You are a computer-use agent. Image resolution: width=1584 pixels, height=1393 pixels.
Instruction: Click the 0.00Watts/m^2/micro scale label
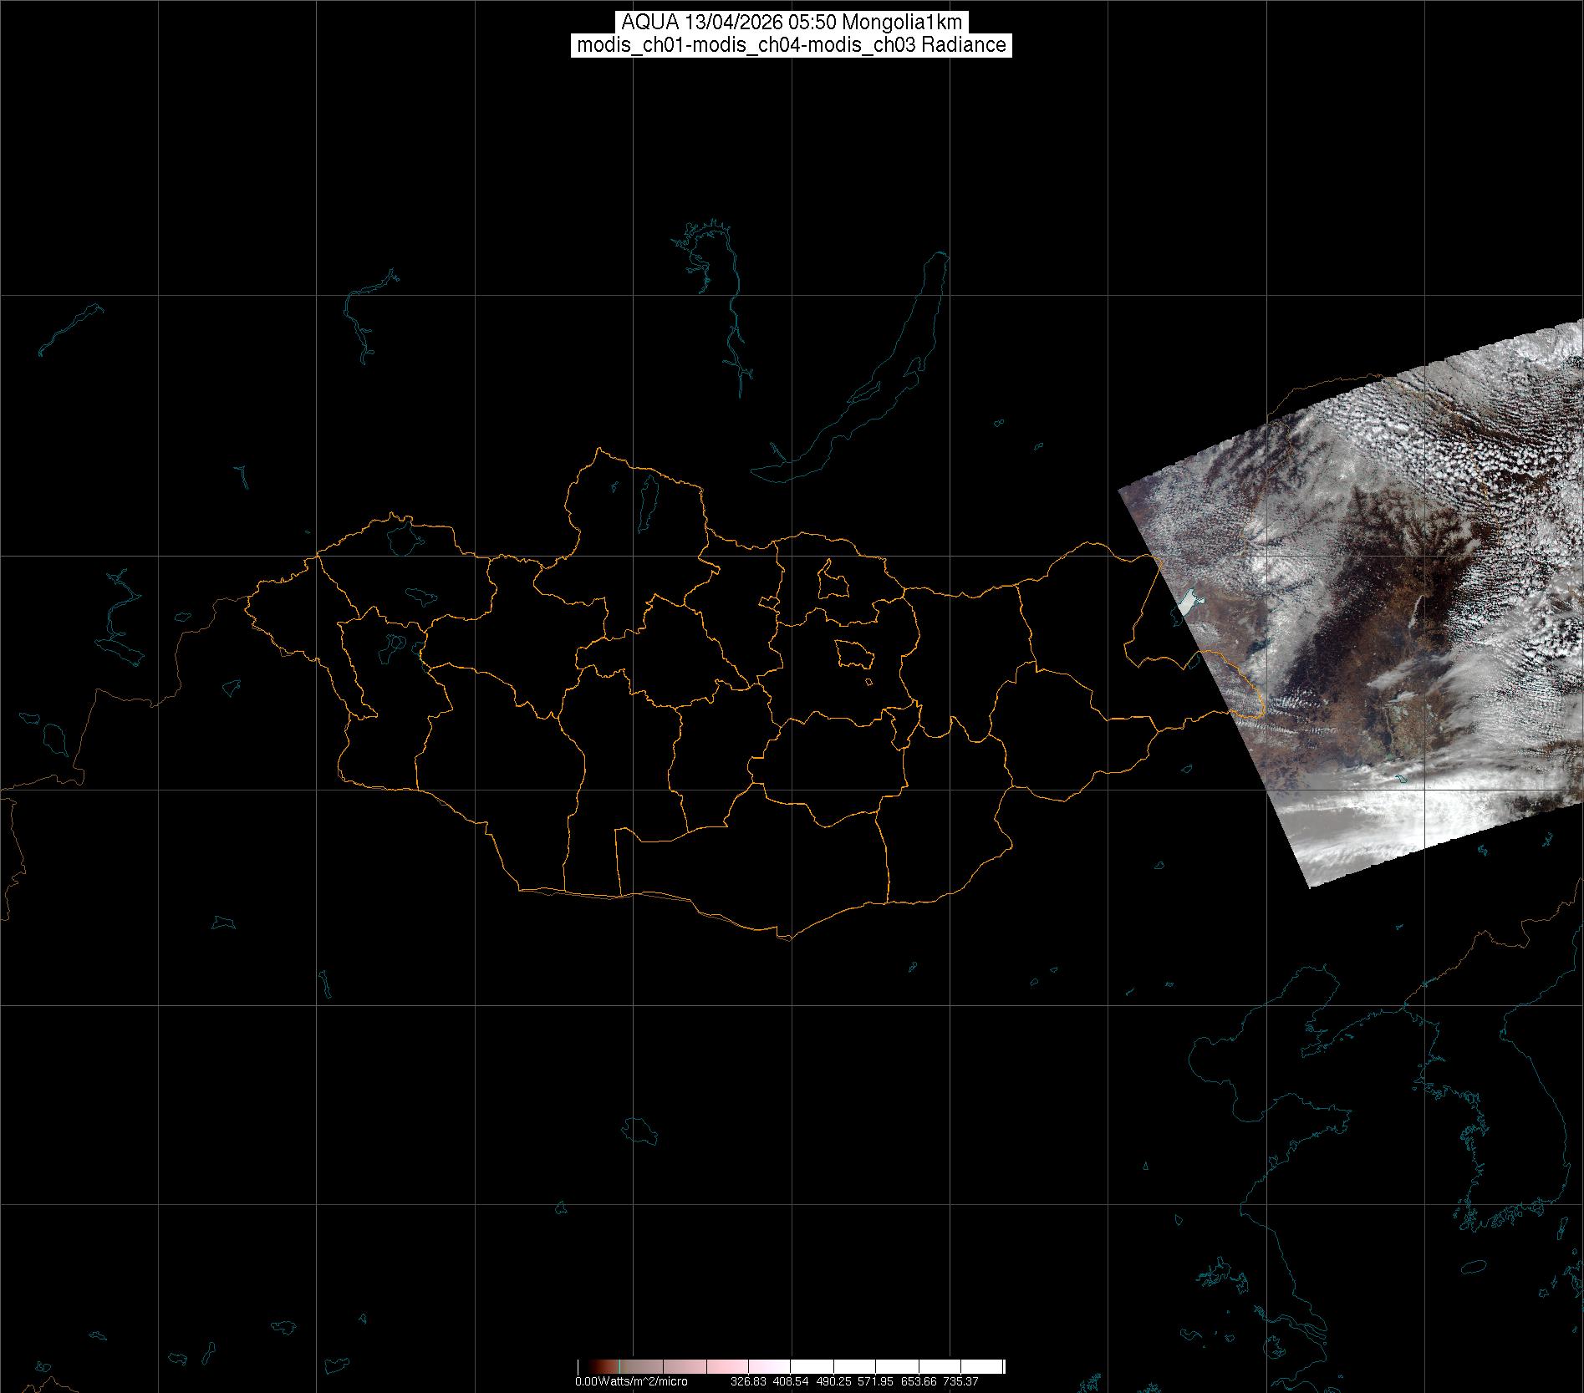[631, 1381]
